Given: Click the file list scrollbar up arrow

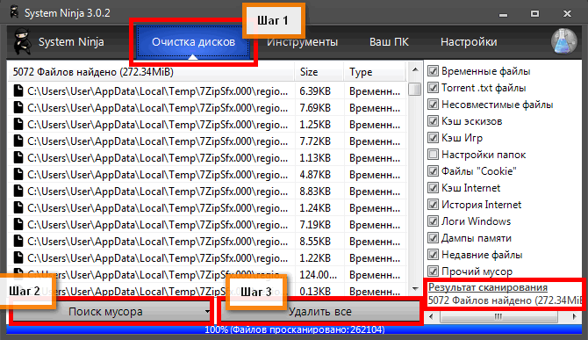Looking at the screenshot, I should pyautogui.click(x=415, y=69).
